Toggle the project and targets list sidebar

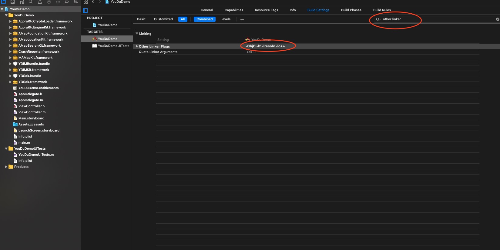click(86, 10)
